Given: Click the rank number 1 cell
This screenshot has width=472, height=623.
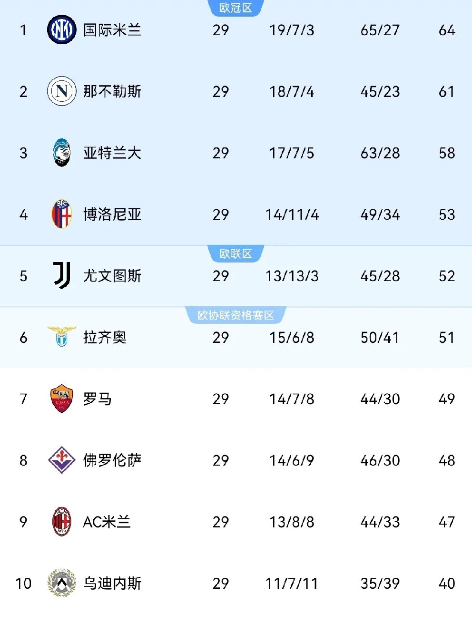Looking at the screenshot, I should tap(24, 29).
